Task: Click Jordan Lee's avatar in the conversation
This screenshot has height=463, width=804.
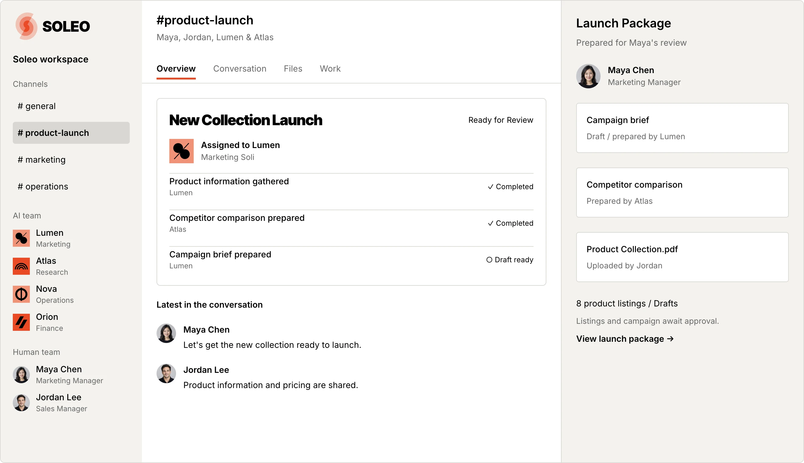Action: pos(166,373)
